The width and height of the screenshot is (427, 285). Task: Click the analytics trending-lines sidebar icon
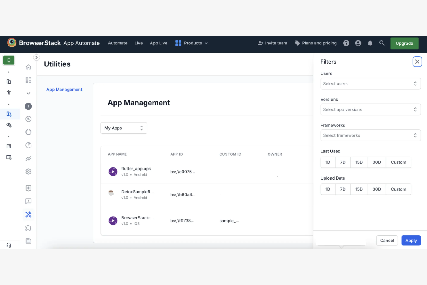pos(28,158)
